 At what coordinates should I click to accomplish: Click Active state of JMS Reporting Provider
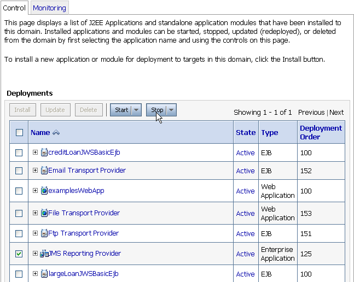pos(246,254)
